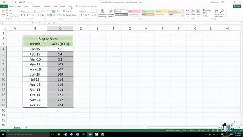The width and height of the screenshot is (243, 137).
Task: Expand the formula bar
Action: [241, 23]
